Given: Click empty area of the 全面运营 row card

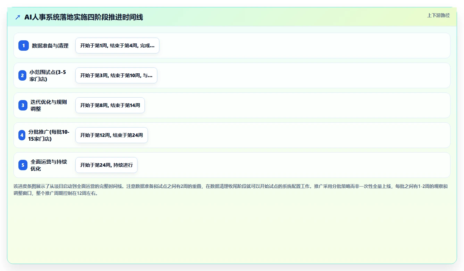Looking at the screenshot, I should coord(292,165).
